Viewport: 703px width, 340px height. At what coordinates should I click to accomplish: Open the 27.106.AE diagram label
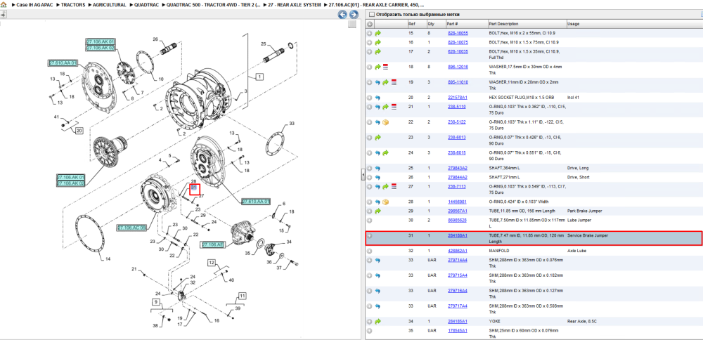coord(213,244)
